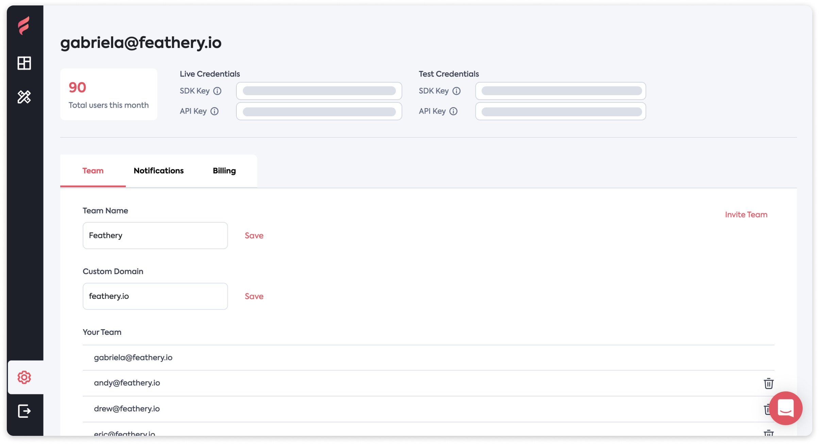The image size is (819, 444).
Task: Click the Feathery flame logo
Action: pyautogui.click(x=24, y=25)
